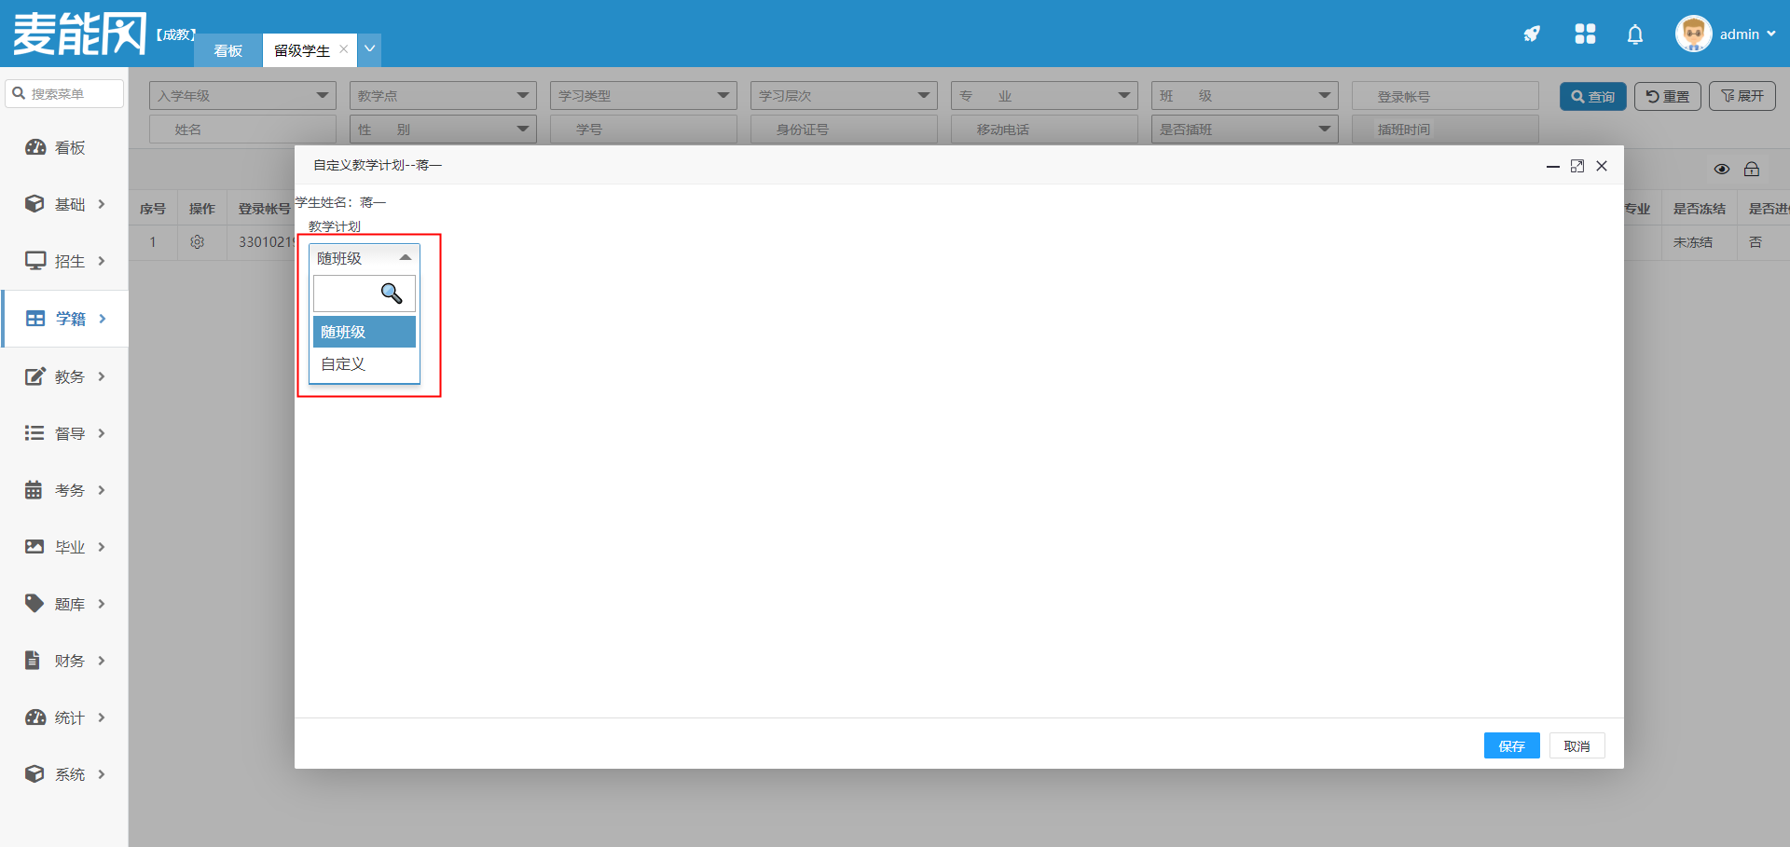Open the four-square apps grid icon

pos(1585,34)
